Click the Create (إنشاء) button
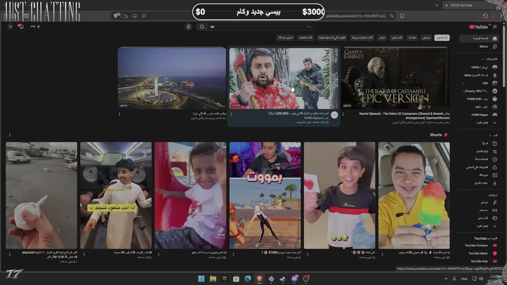This screenshot has width=507, height=285. [36, 27]
